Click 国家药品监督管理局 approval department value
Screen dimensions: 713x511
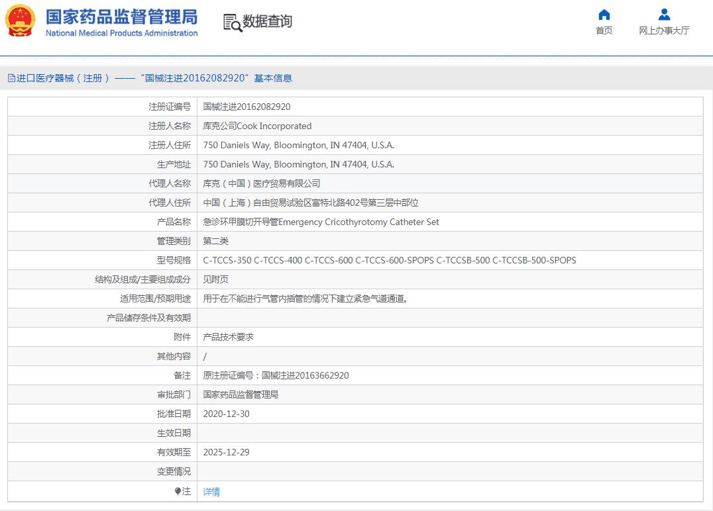click(x=241, y=395)
